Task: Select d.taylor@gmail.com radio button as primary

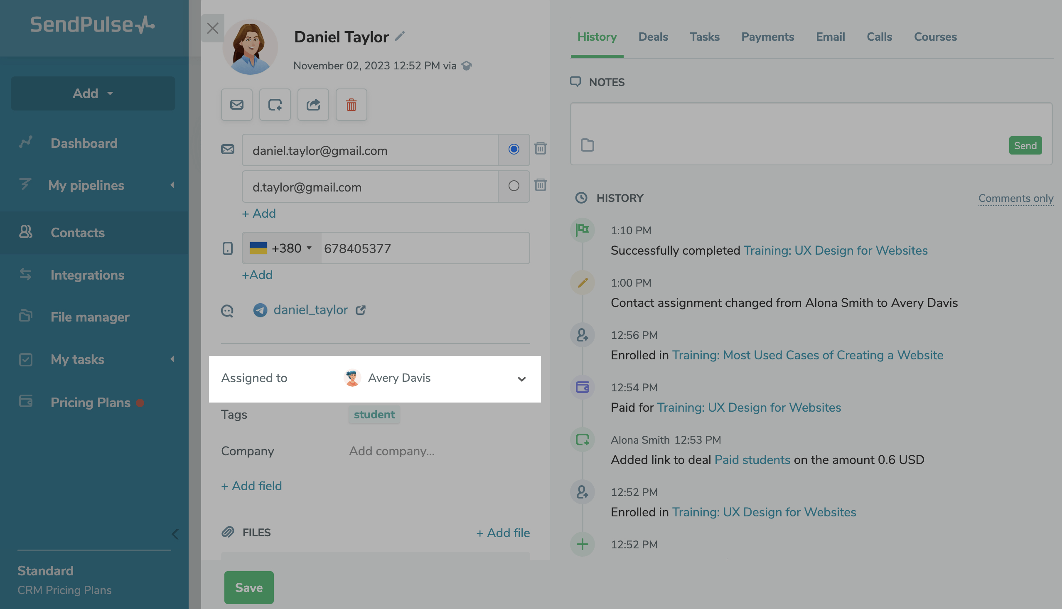Action: [514, 186]
